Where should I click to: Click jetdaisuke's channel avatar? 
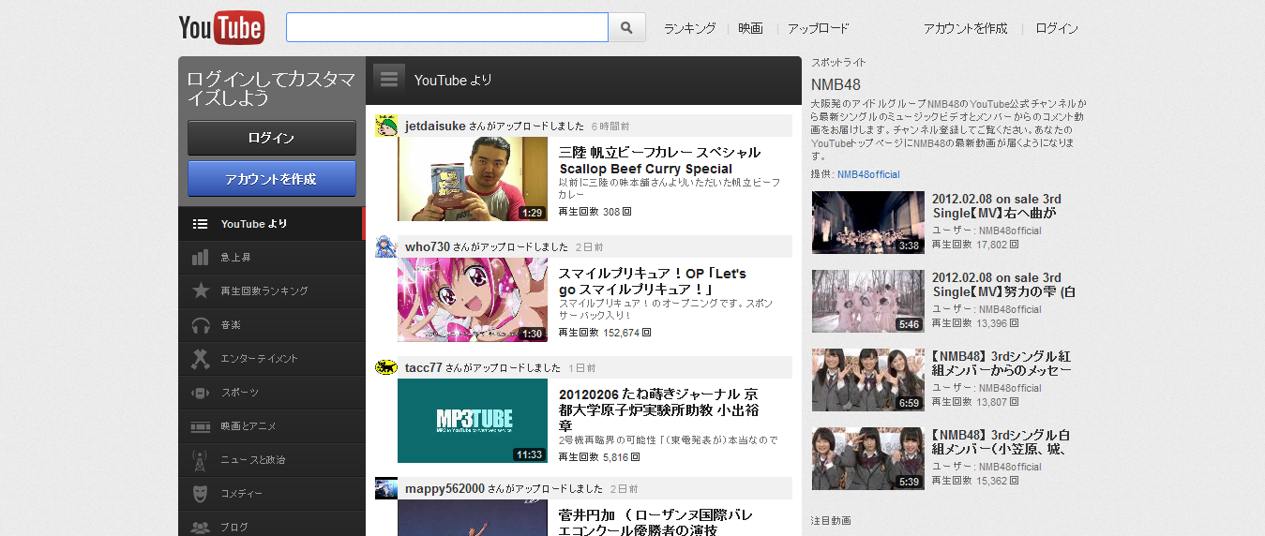click(x=386, y=126)
